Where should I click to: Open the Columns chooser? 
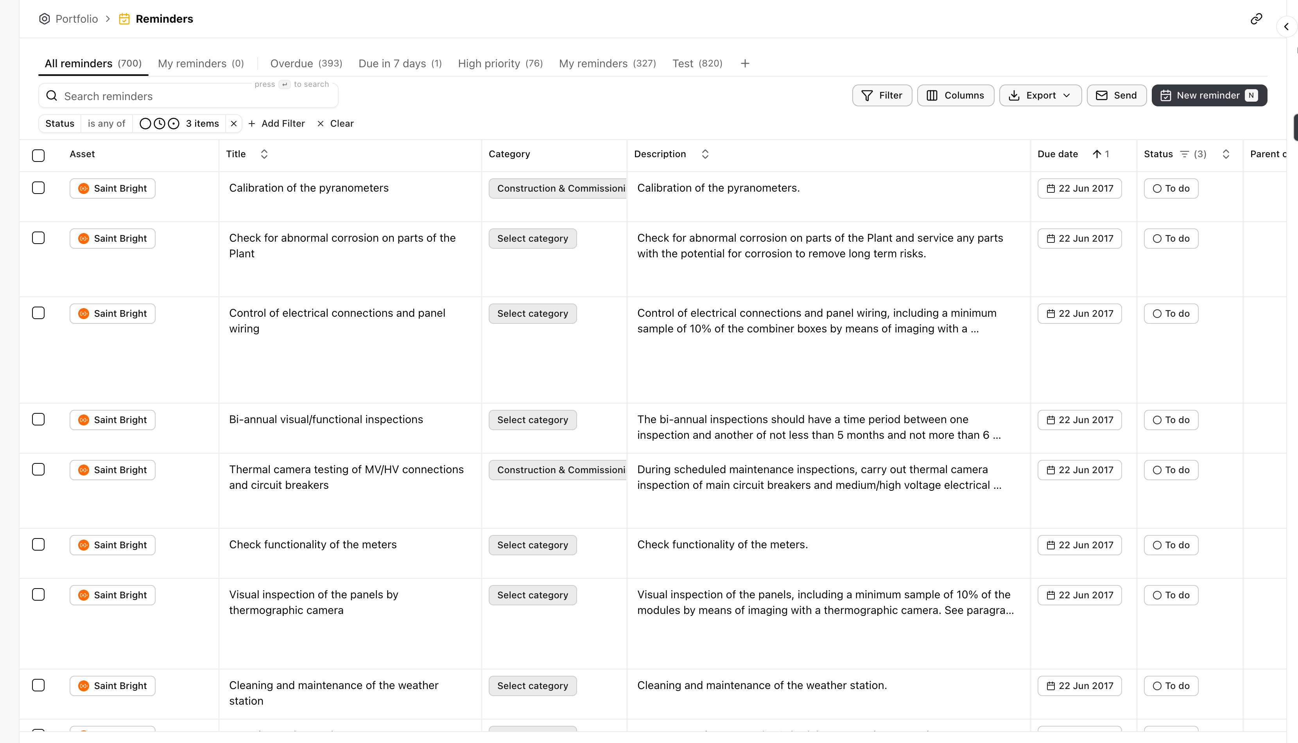(x=955, y=95)
